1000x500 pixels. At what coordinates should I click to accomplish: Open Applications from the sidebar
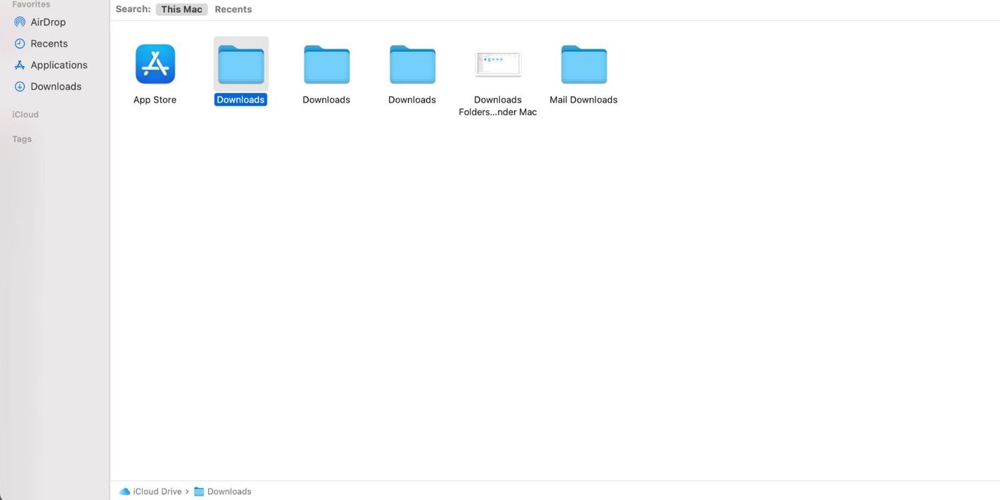pyautogui.click(x=51, y=65)
